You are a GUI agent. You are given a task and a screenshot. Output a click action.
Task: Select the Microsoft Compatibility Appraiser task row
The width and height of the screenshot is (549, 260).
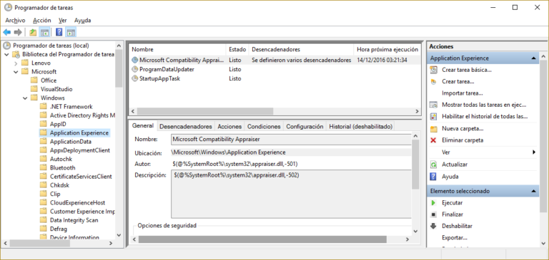coord(274,60)
